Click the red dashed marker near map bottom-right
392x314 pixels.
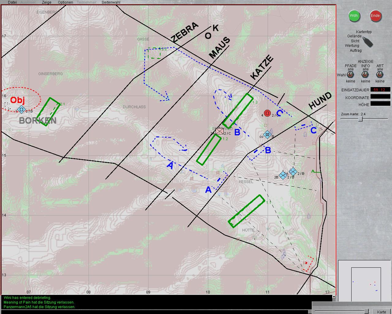(308, 264)
